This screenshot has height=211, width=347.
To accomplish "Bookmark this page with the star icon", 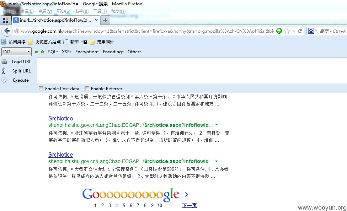I will tap(287, 31).
